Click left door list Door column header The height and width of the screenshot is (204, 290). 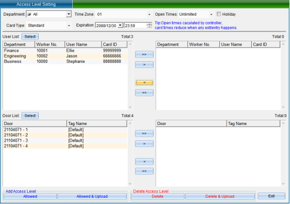[x=35, y=123]
